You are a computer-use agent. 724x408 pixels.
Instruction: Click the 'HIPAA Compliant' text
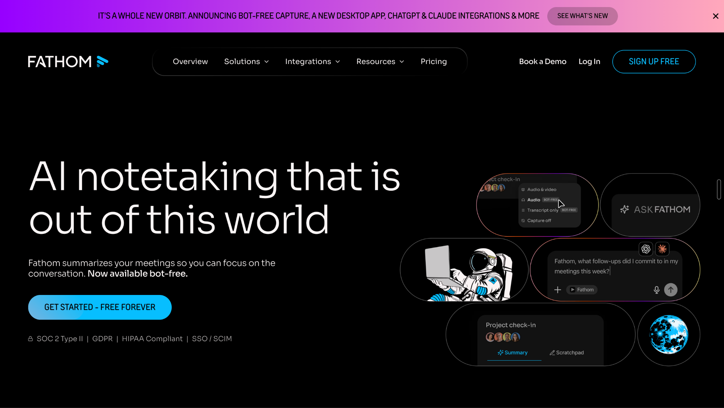[152, 339]
